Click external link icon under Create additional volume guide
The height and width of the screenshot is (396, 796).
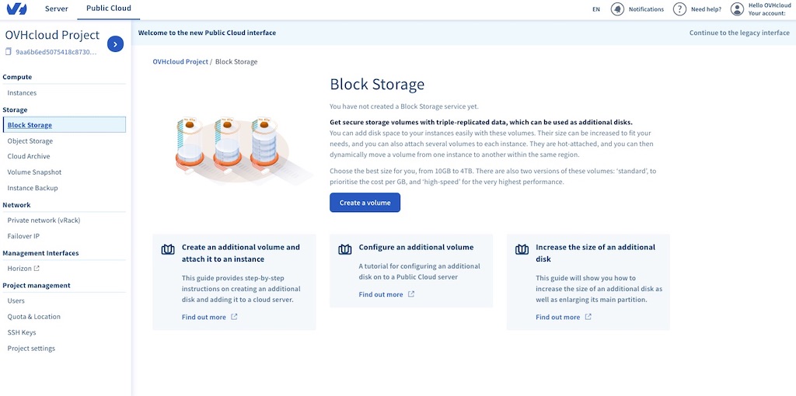[234, 317]
